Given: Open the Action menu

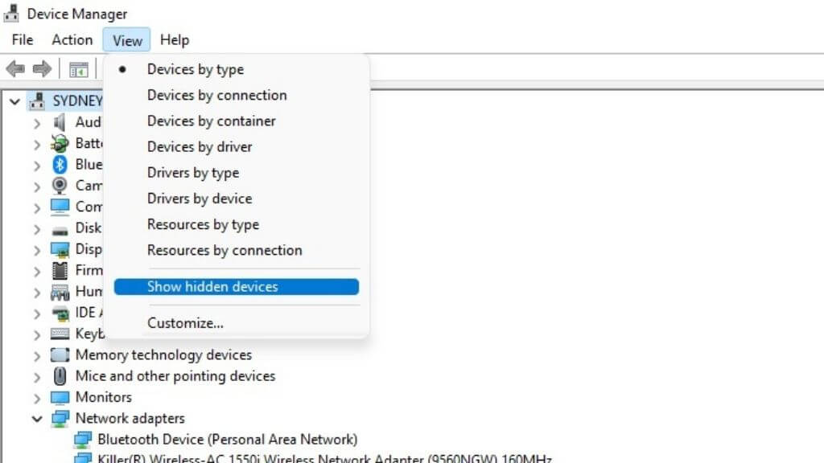Looking at the screenshot, I should pos(72,39).
